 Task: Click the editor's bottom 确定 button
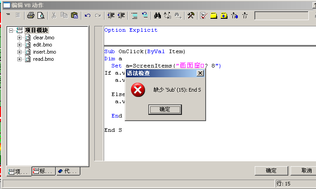click(x=271, y=171)
